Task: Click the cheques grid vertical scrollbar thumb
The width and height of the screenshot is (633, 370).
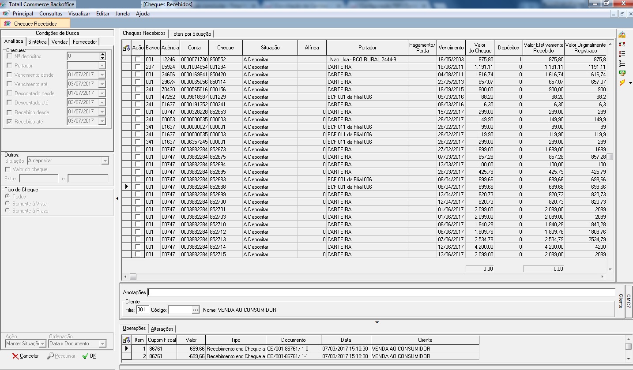Action: [610, 157]
